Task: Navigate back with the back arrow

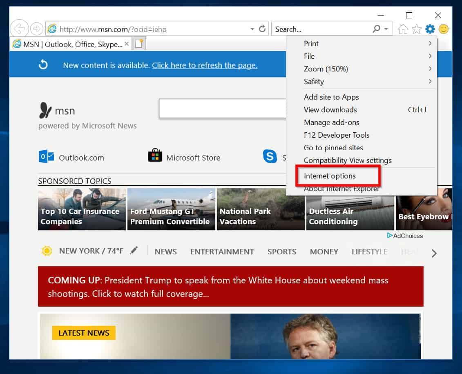Action: click(19, 28)
